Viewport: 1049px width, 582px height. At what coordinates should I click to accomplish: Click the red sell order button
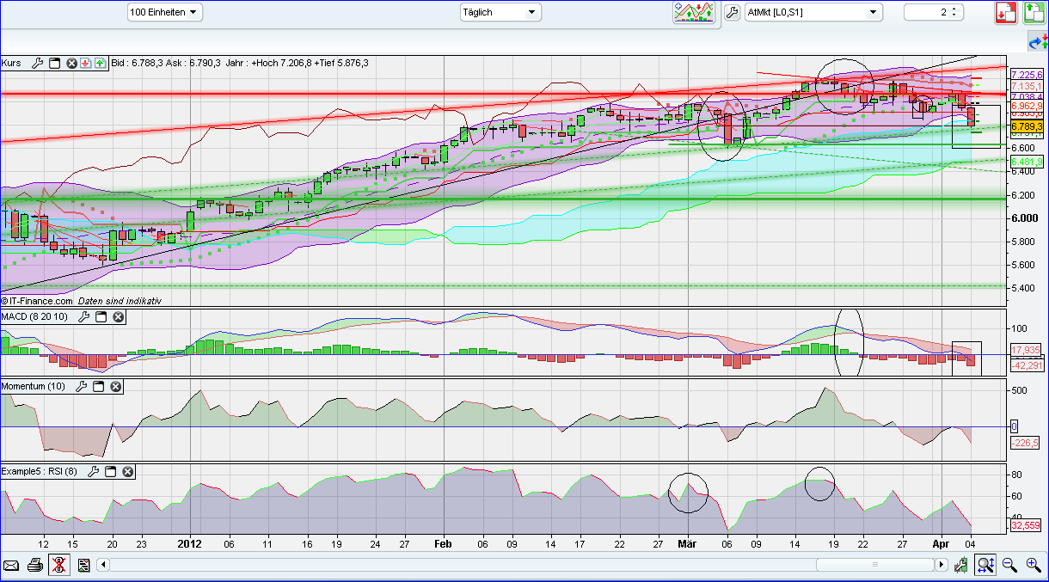(x=1007, y=12)
